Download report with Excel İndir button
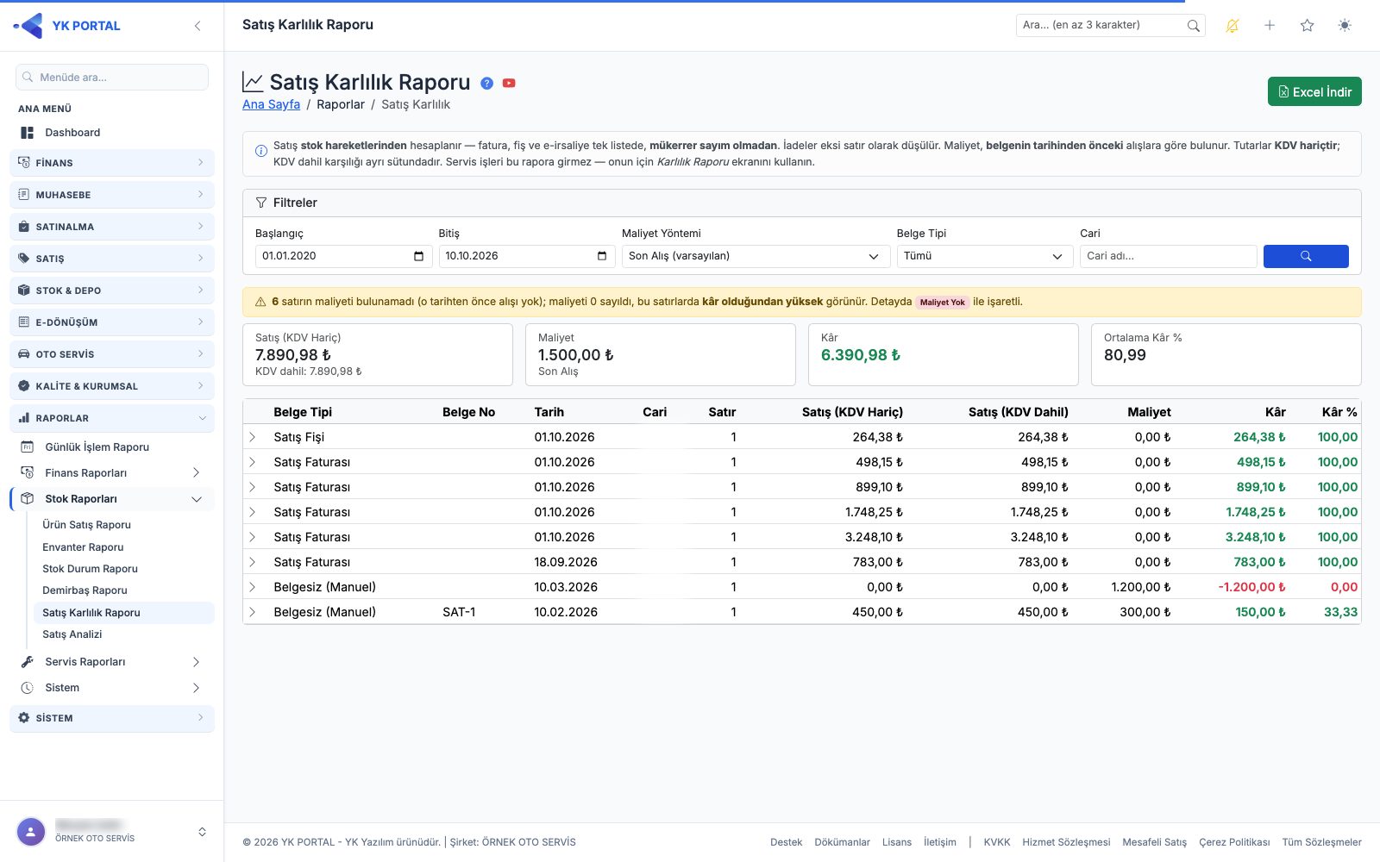The width and height of the screenshot is (1380, 862). pos(1314,92)
